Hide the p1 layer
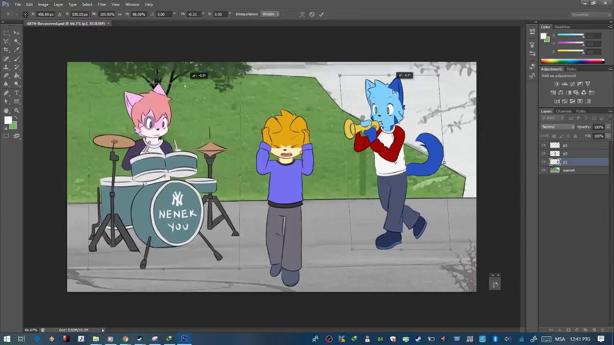This screenshot has height=345, width=614. [543, 162]
